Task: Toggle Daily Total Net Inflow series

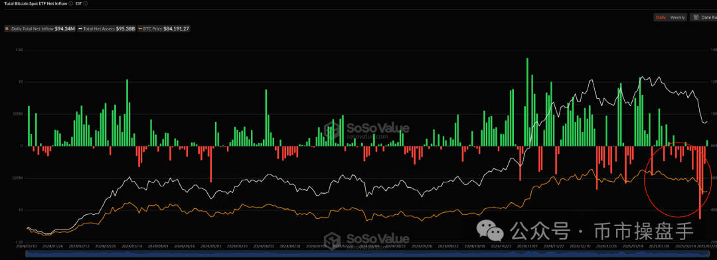Action: pos(40,29)
